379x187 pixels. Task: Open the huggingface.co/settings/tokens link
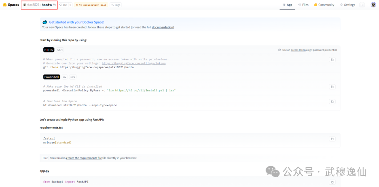(134, 63)
